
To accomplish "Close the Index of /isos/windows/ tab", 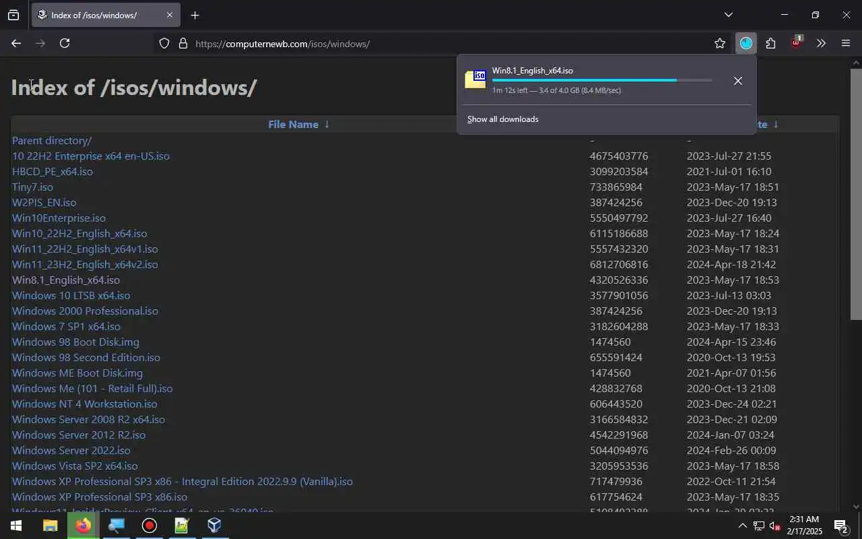I will tap(169, 15).
